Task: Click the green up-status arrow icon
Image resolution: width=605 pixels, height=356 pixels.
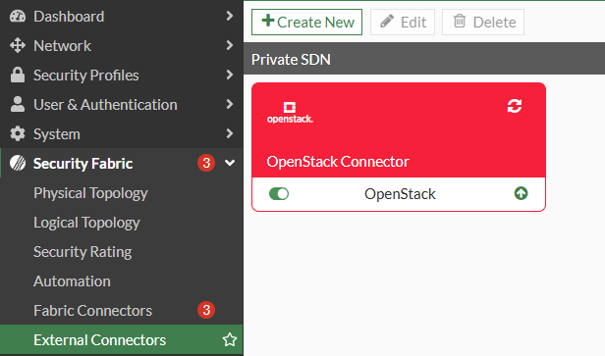Action: click(521, 193)
